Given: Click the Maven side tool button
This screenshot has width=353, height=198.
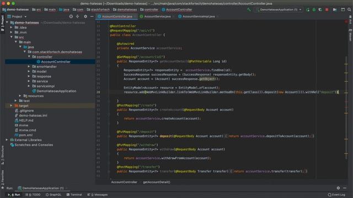Looking at the screenshot, I should click(x=350, y=35).
